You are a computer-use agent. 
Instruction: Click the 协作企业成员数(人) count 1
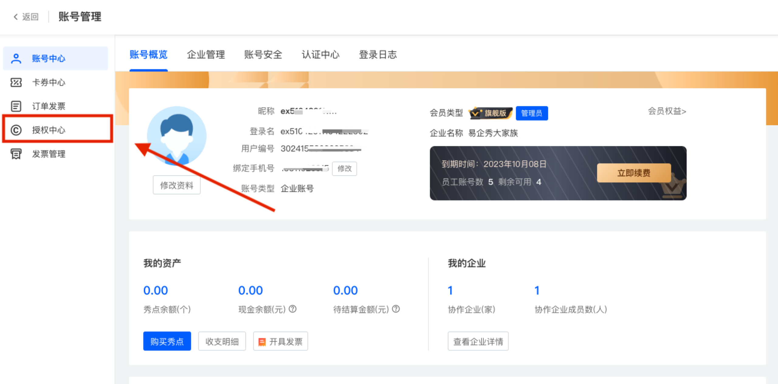pos(537,291)
